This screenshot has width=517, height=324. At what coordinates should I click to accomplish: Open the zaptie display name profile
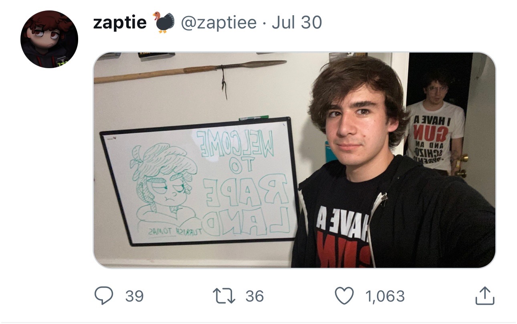pos(120,22)
